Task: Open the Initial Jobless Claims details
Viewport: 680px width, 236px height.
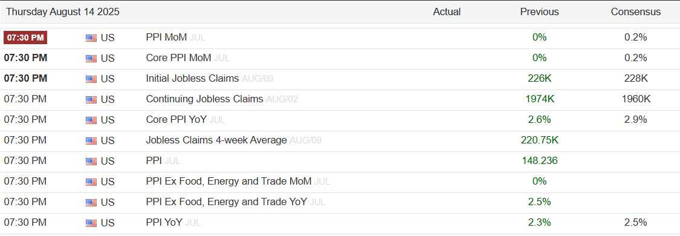Action: (192, 79)
